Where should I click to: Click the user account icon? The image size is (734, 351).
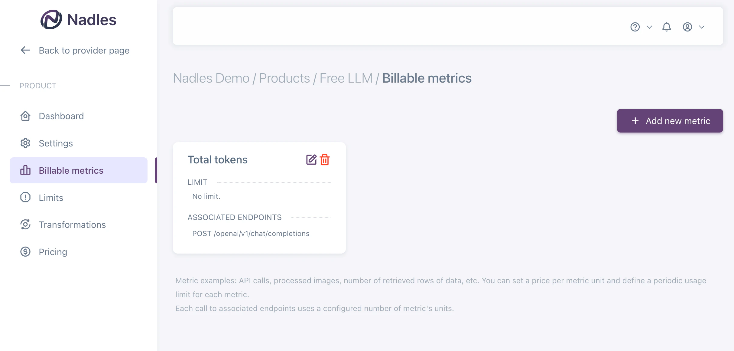click(x=687, y=27)
